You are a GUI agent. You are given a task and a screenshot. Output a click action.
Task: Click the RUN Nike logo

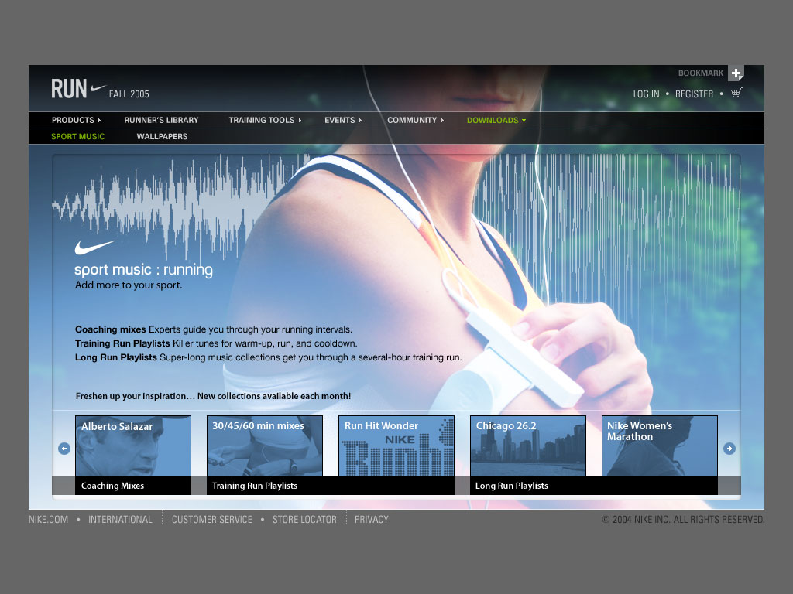coord(79,89)
